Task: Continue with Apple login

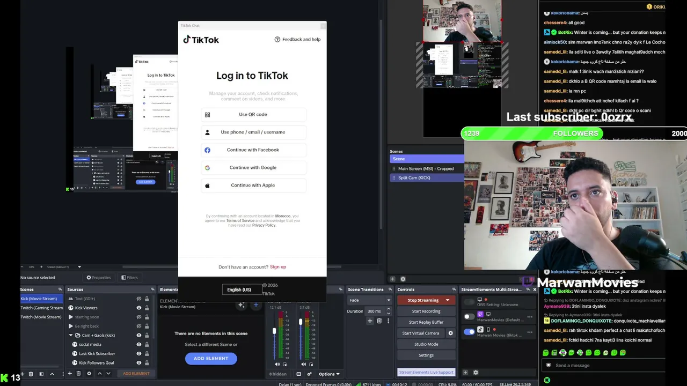Action: point(253,185)
